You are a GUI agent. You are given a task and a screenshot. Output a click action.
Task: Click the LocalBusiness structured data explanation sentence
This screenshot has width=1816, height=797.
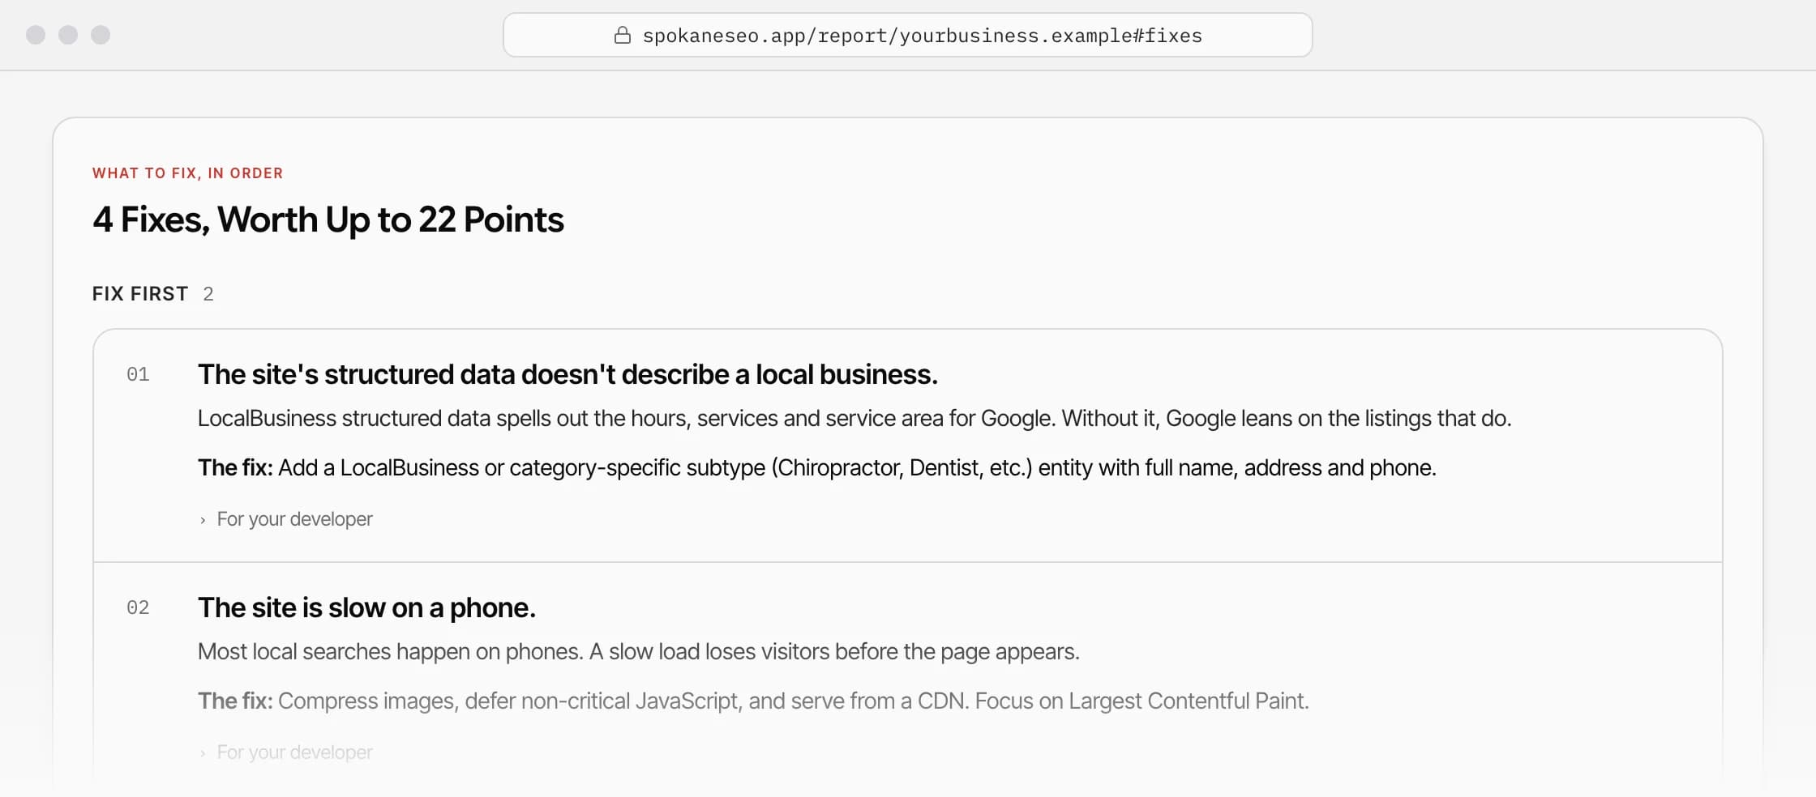tap(854, 419)
